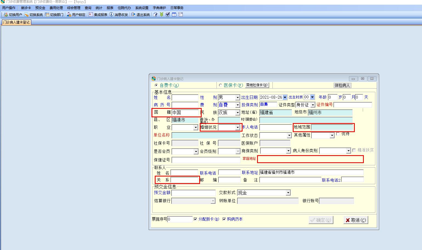
Task: Expand the 商保类别 dropdown
Action: 288,151
